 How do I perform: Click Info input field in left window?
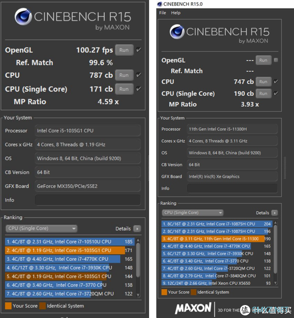(x=88, y=200)
